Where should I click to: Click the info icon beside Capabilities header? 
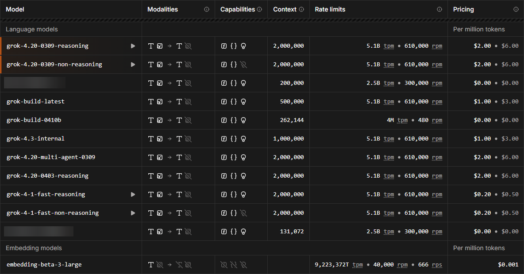(259, 9)
